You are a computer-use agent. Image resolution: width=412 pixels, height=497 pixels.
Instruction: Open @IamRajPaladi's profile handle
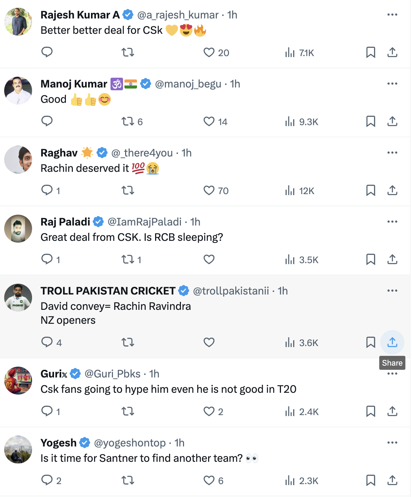145,222
